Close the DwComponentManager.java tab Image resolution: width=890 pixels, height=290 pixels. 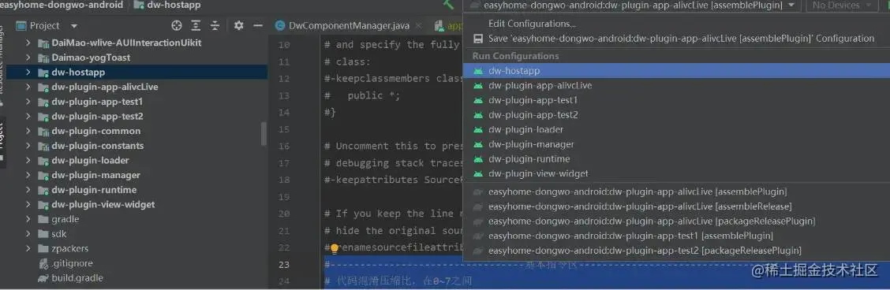coord(418,25)
